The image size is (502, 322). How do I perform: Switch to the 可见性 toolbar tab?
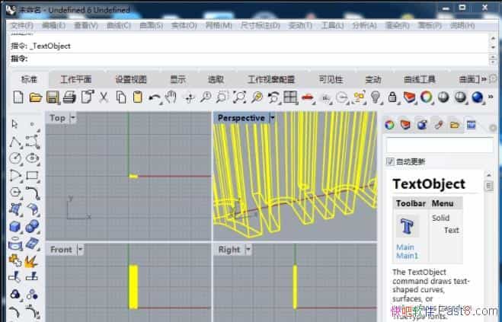click(331, 79)
